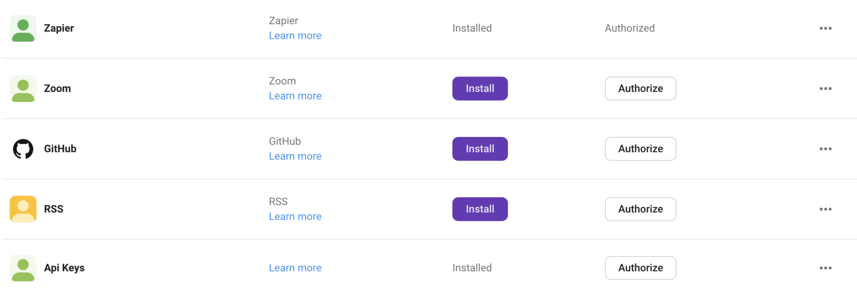Open the GitHub row ellipsis menu
The image size is (857, 294).
pyautogui.click(x=826, y=148)
